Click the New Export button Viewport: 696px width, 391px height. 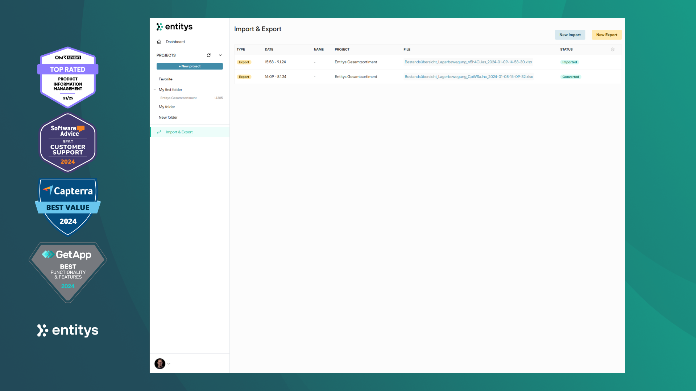click(x=606, y=35)
